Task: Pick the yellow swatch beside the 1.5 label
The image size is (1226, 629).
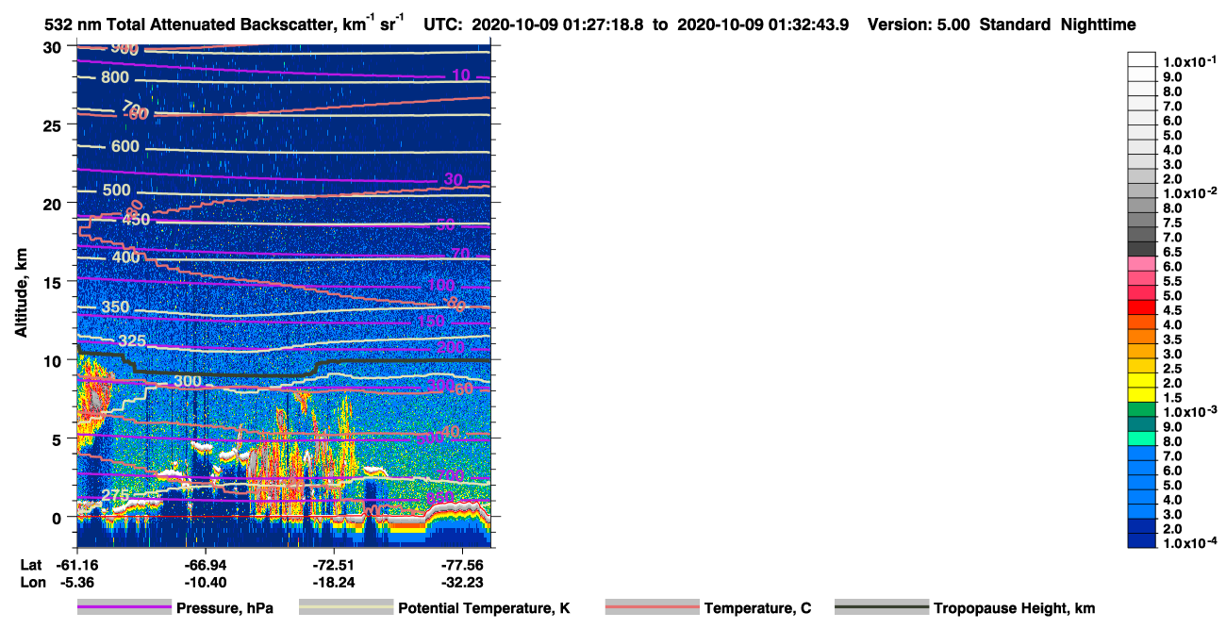Action: click(1141, 394)
